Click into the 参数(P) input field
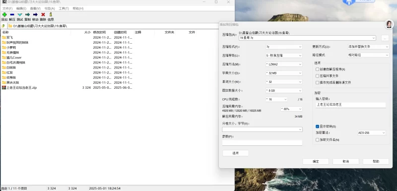This screenshot has height=191, width=397. pyautogui.click(x=262, y=143)
